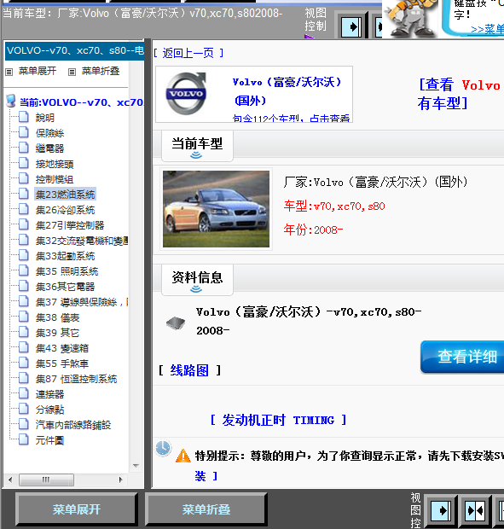Select 集87 恒溫控制系統 entry
The image size is (504, 529).
[x=76, y=379]
